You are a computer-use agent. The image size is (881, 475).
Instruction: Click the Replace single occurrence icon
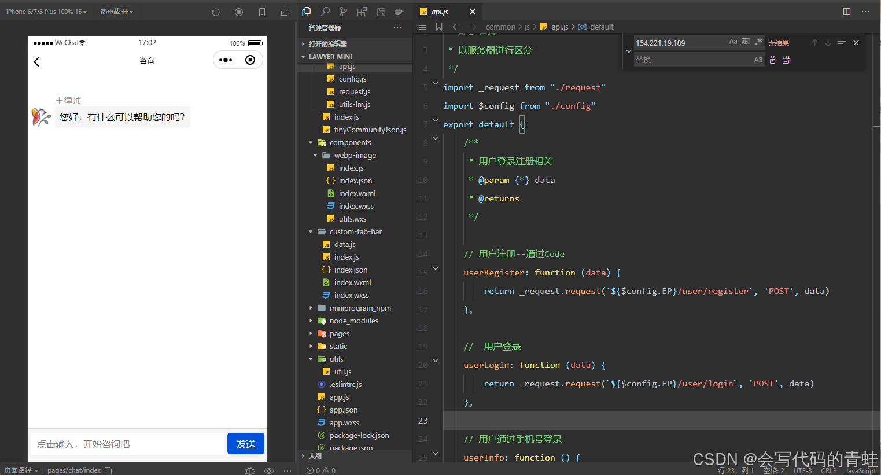pyautogui.click(x=773, y=60)
